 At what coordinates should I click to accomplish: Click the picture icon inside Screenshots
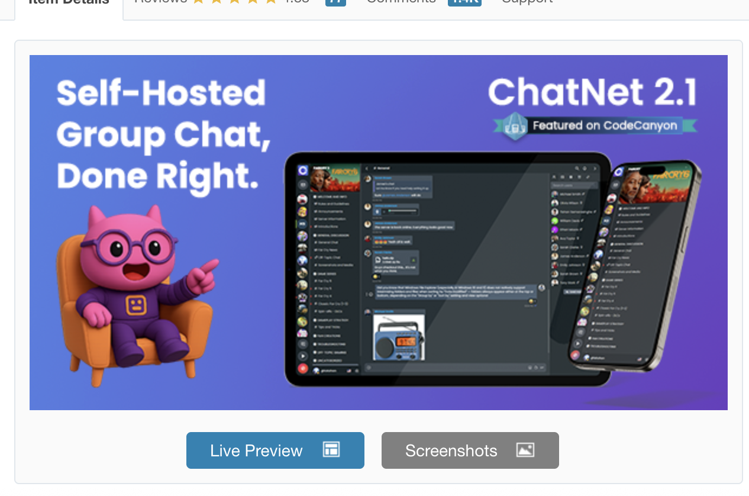click(525, 450)
